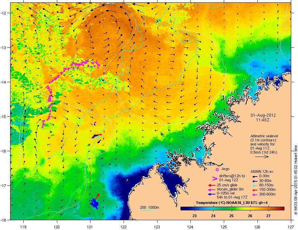Click the 'Temperature (°C) NOAA16_L3U 67% ql>=4' title

click(232, 203)
